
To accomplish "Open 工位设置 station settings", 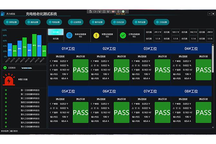I will coord(161,22).
